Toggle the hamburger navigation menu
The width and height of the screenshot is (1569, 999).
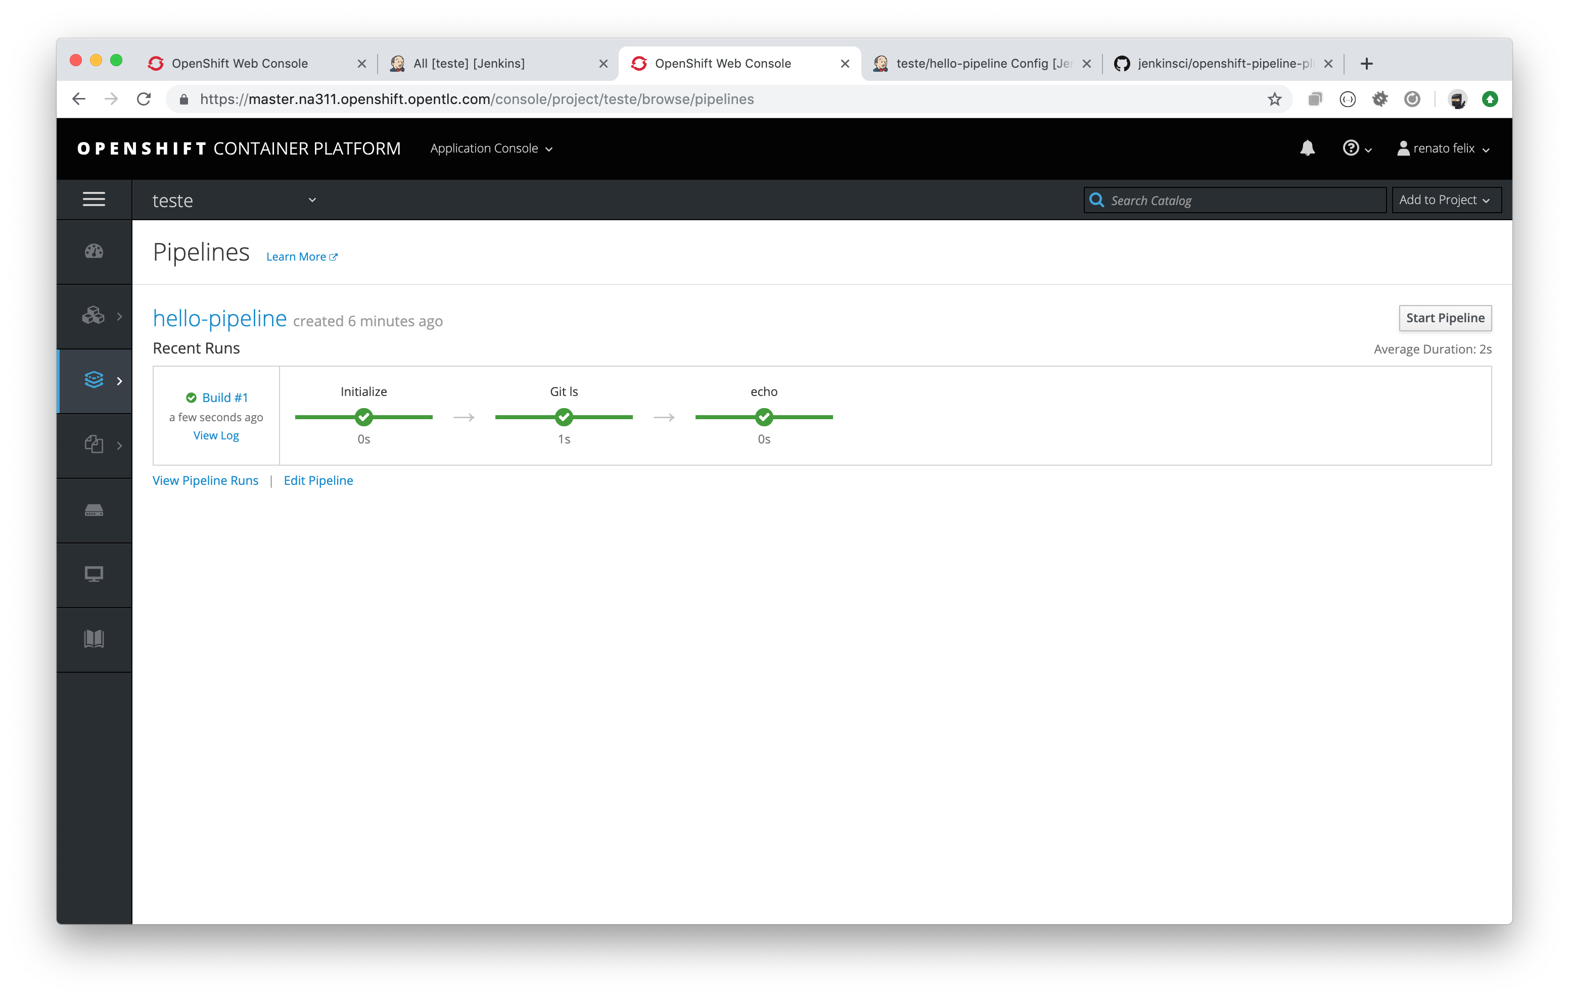coord(94,199)
